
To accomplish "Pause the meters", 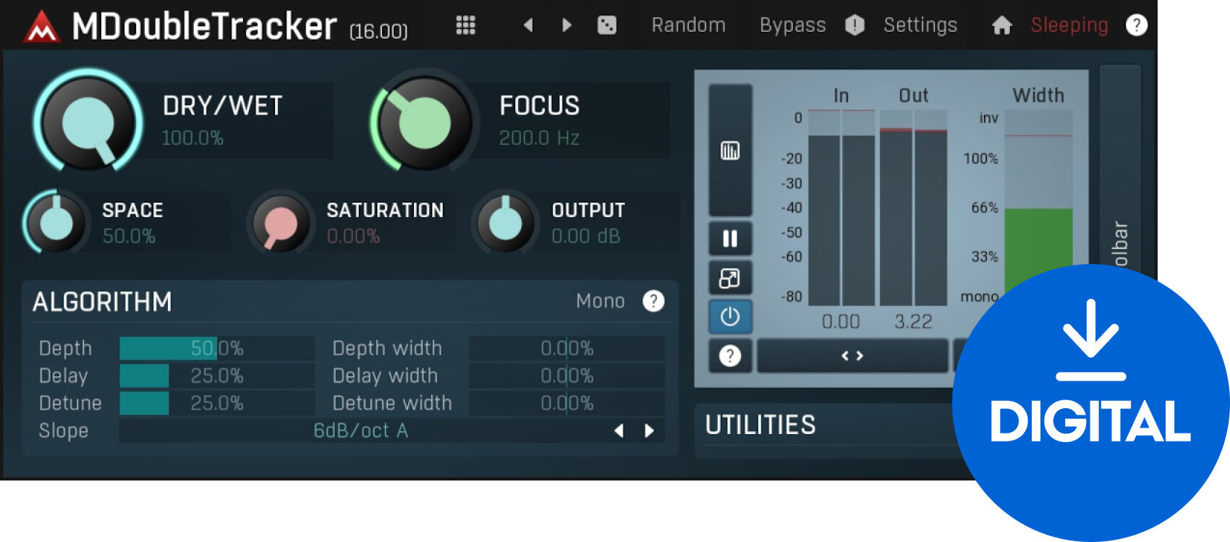I will (730, 239).
